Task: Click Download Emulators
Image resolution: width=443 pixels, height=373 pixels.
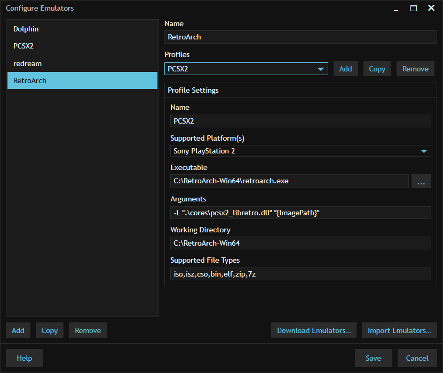Action: pyautogui.click(x=313, y=330)
